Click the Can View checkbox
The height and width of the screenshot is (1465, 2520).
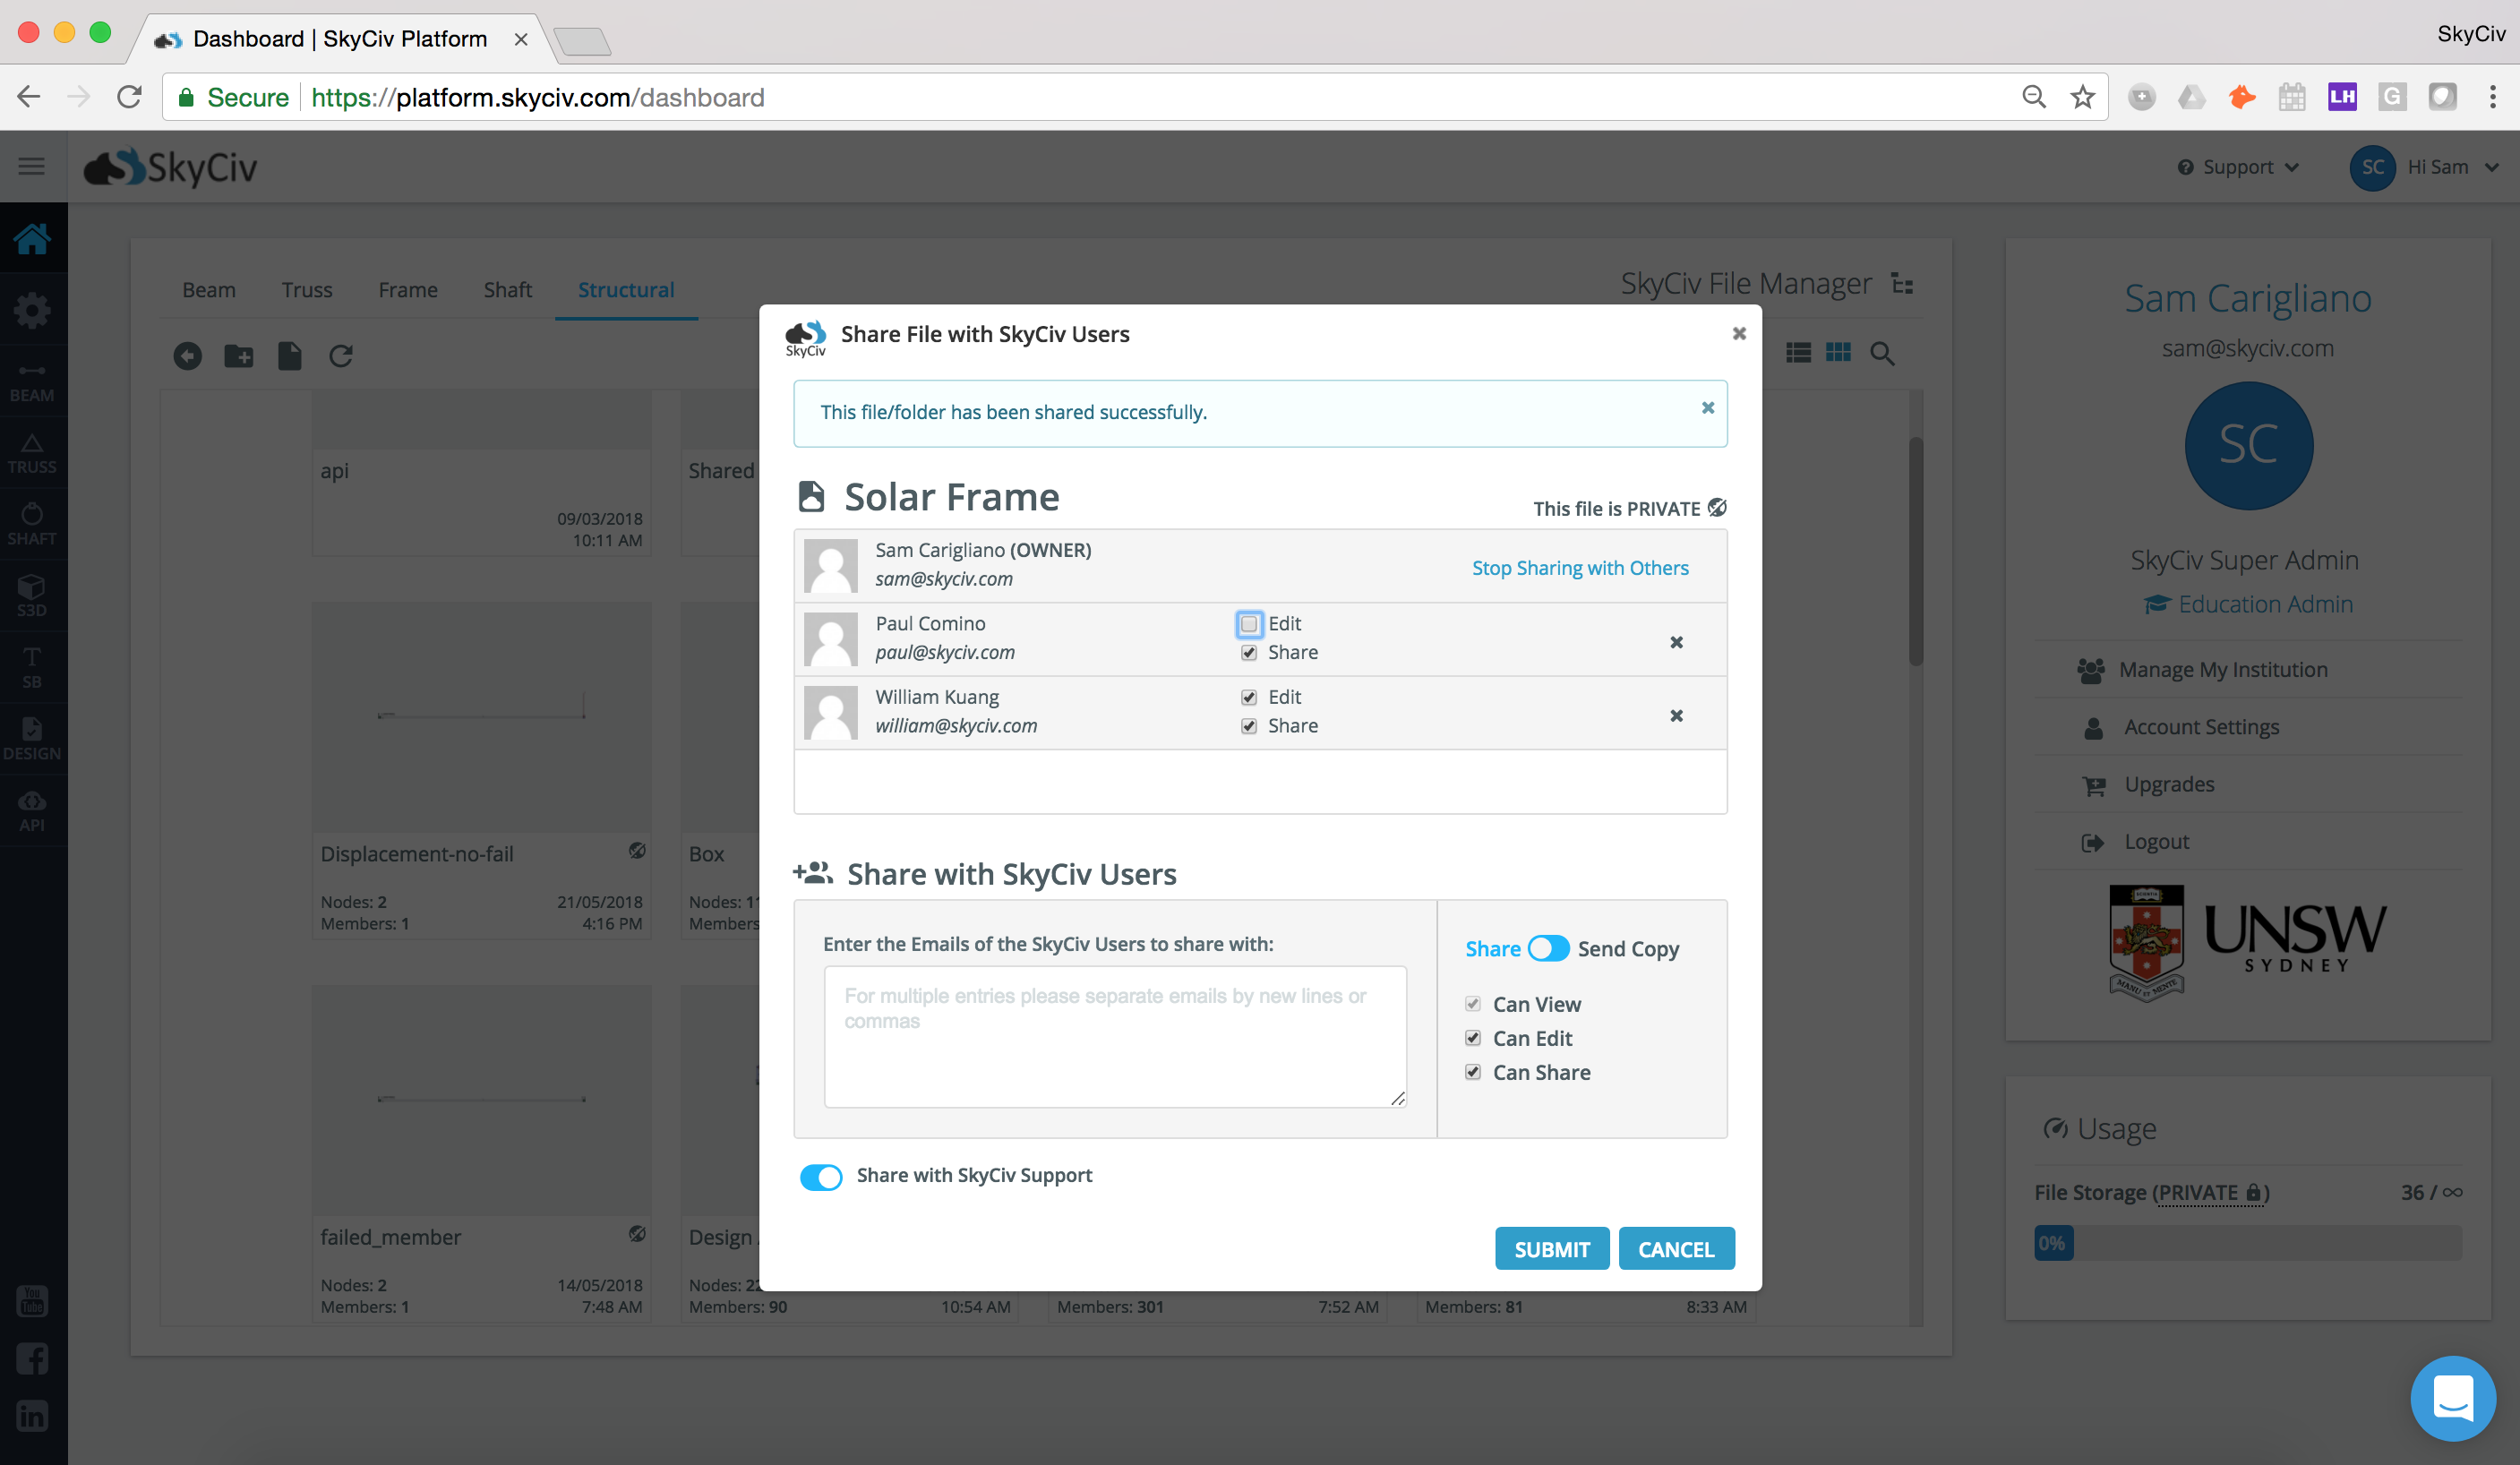tap(1473, 1004)
